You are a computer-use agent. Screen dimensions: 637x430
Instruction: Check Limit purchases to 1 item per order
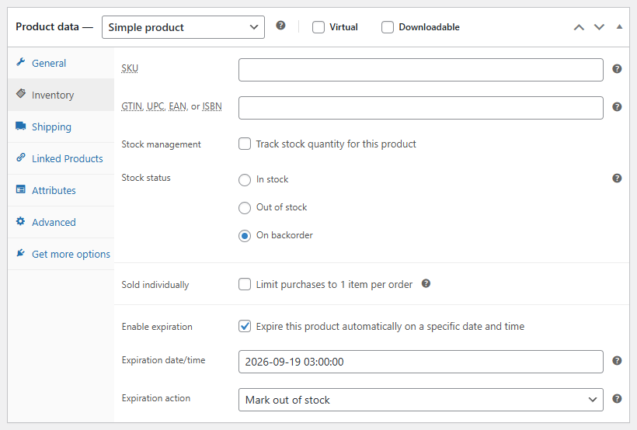[x=245, y=284]
